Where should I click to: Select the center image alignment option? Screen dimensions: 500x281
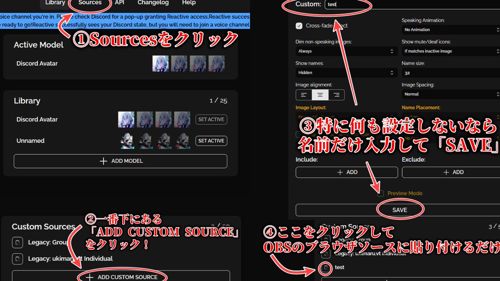(x=320, y=94)
